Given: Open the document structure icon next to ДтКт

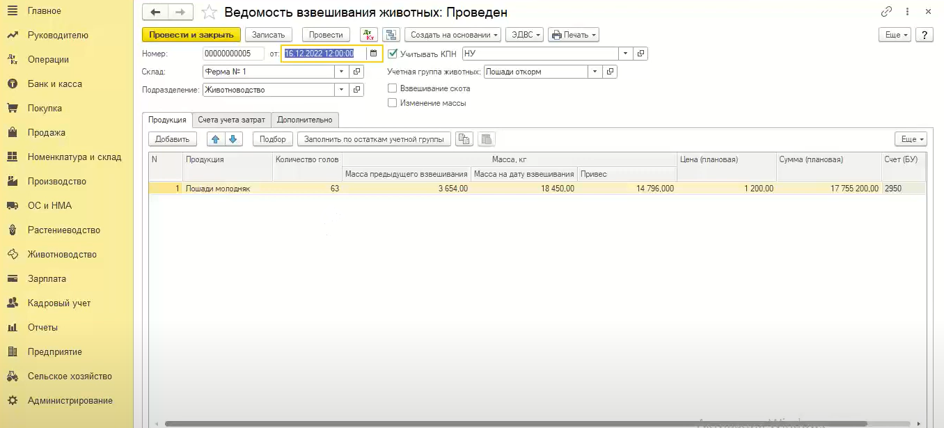Looking at the screenshot, I should click(x=391, y=35).
